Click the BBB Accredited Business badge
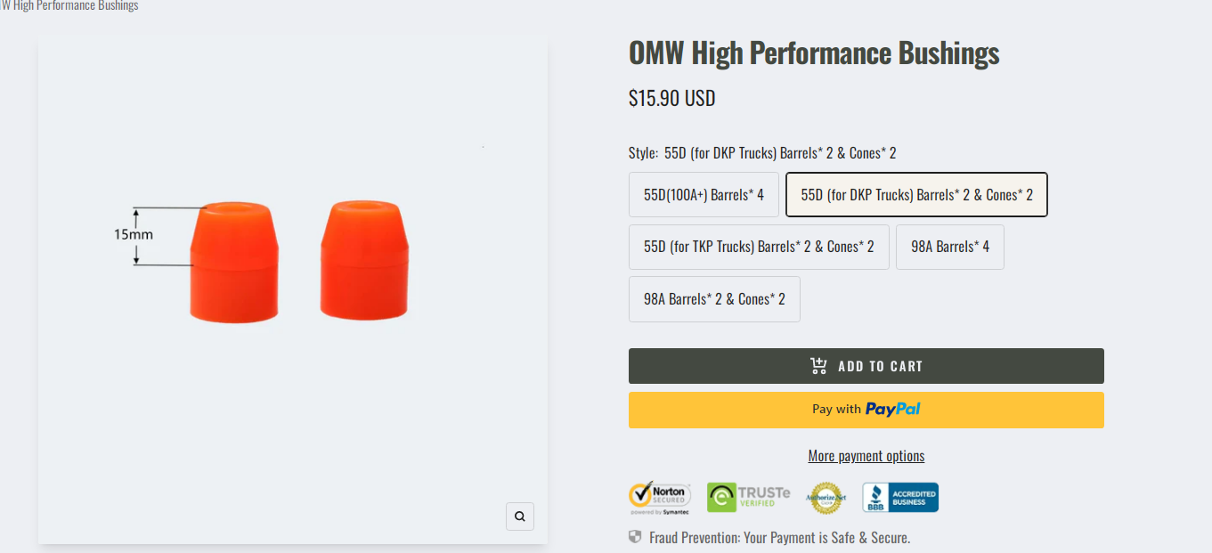The width and height of the screenshot is (1212, 553). click(900, 498)
